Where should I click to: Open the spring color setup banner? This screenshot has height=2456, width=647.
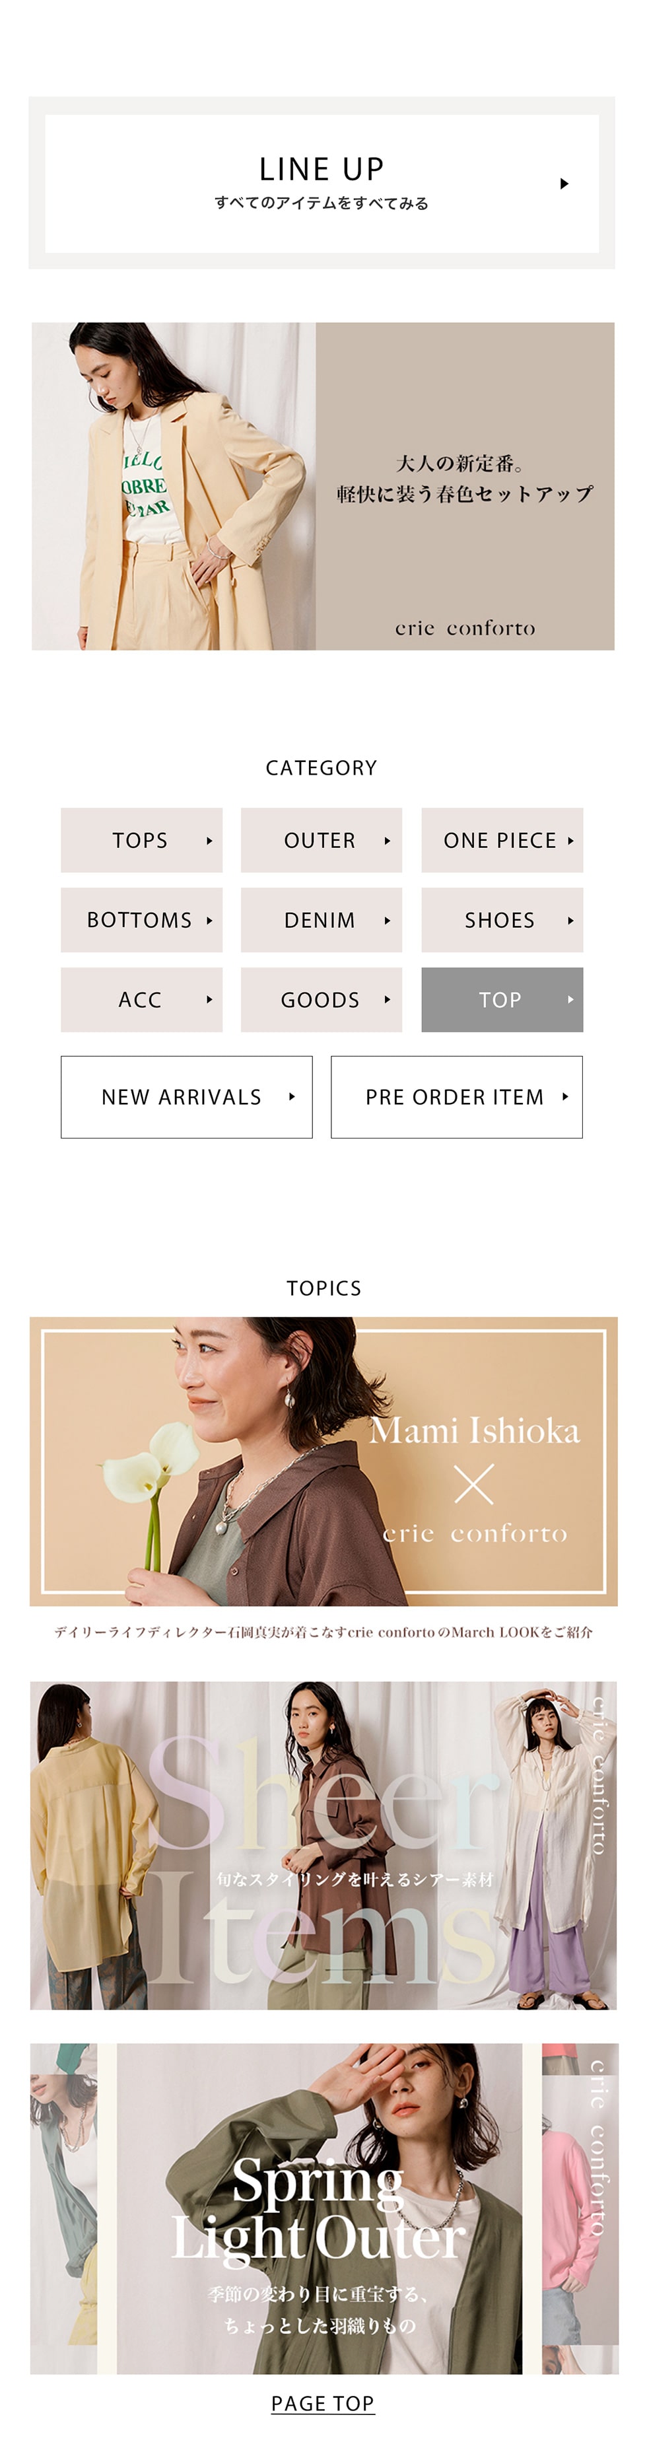(323, 486)
